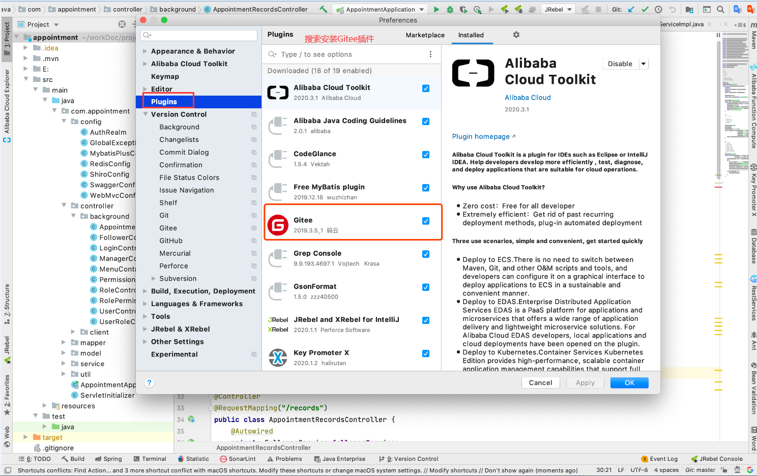Expand Appearance & Behavior settings
757x476 pixels.
[x=145, y=51]
